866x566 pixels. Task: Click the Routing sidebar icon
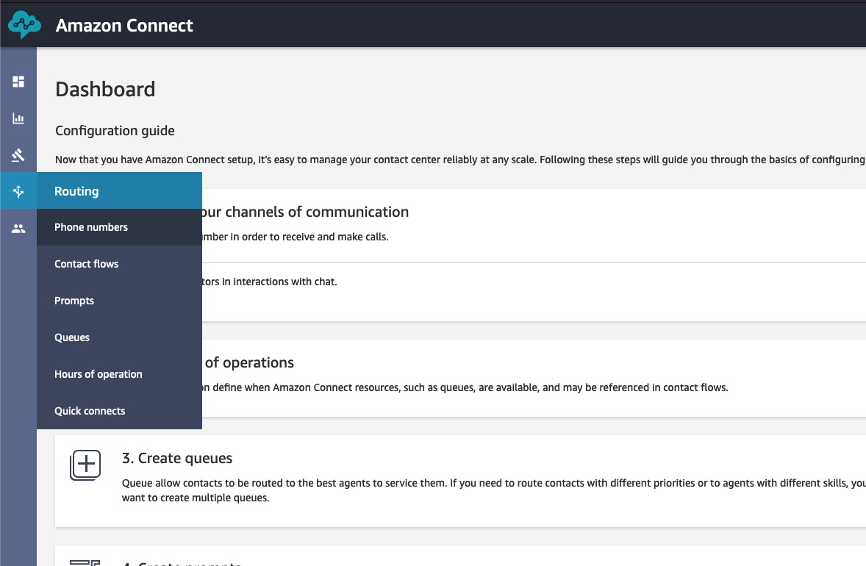coord(18,192)
